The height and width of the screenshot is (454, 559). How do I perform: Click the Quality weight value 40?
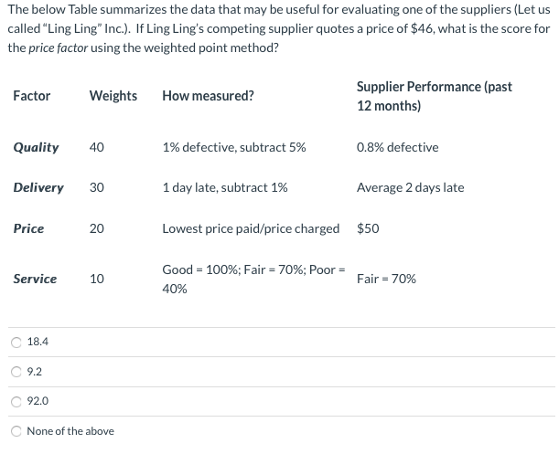click(97, 147)
